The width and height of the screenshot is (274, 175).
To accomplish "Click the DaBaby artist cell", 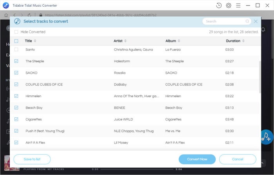I will tap(120, 84).
